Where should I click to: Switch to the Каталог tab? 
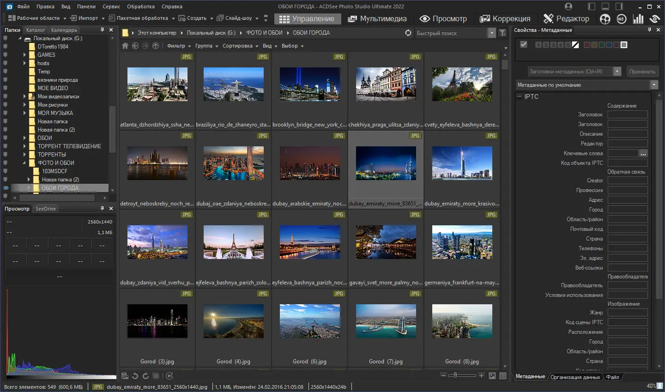pyautogui.click(x=36, y=30)
